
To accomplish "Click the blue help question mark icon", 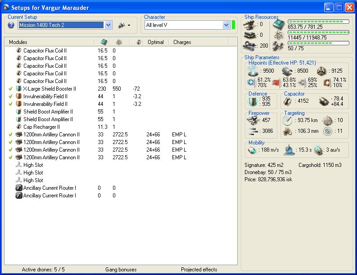I will 11,25.
